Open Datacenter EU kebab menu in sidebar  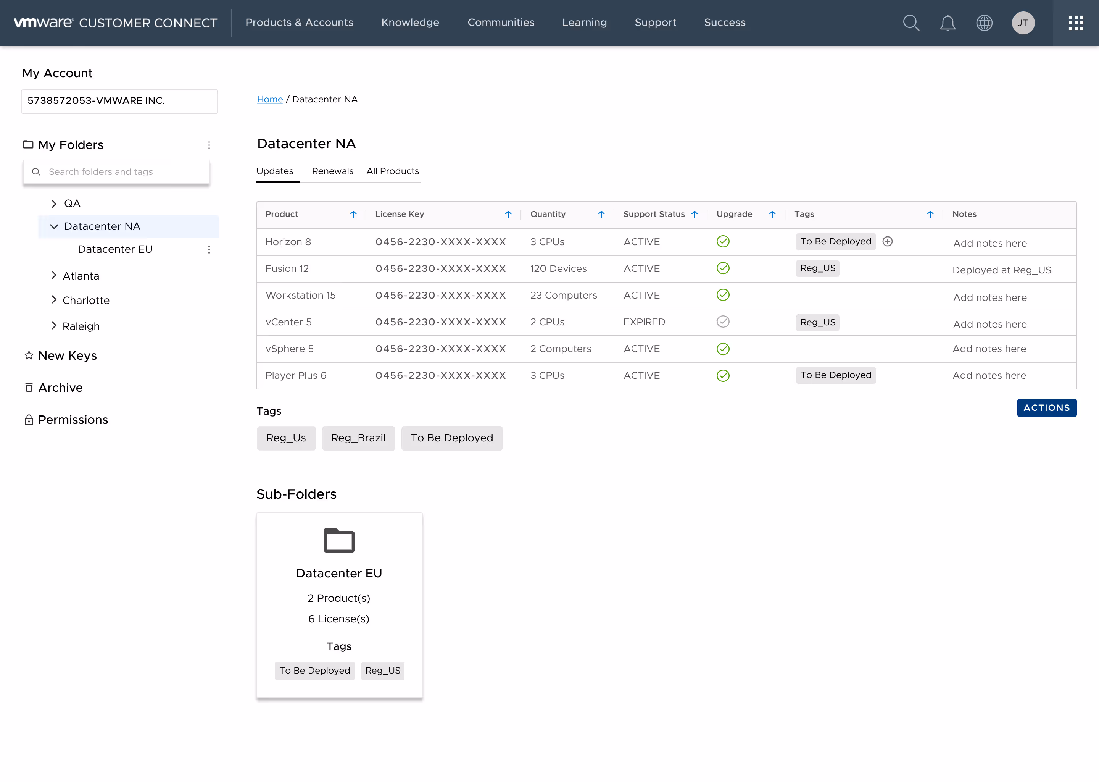(x=209, y=249)
